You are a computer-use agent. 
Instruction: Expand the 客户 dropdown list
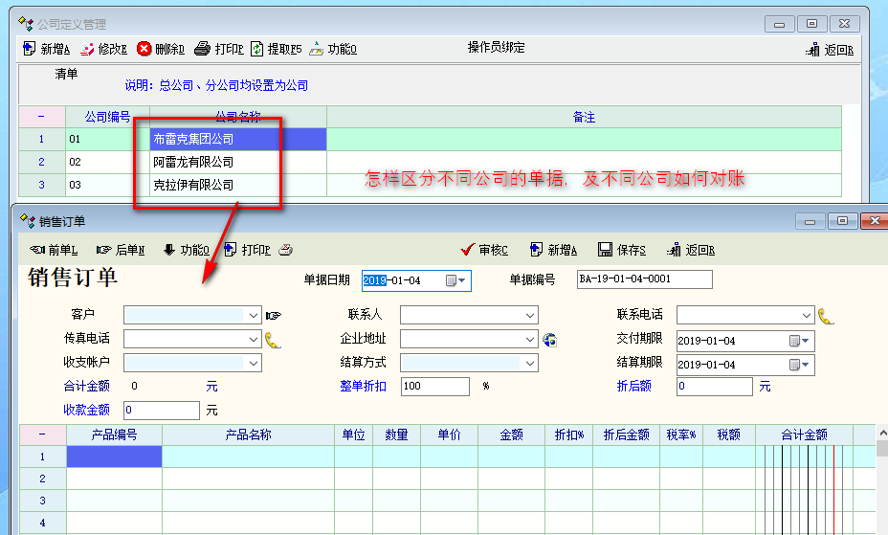[x=253, y=315]
